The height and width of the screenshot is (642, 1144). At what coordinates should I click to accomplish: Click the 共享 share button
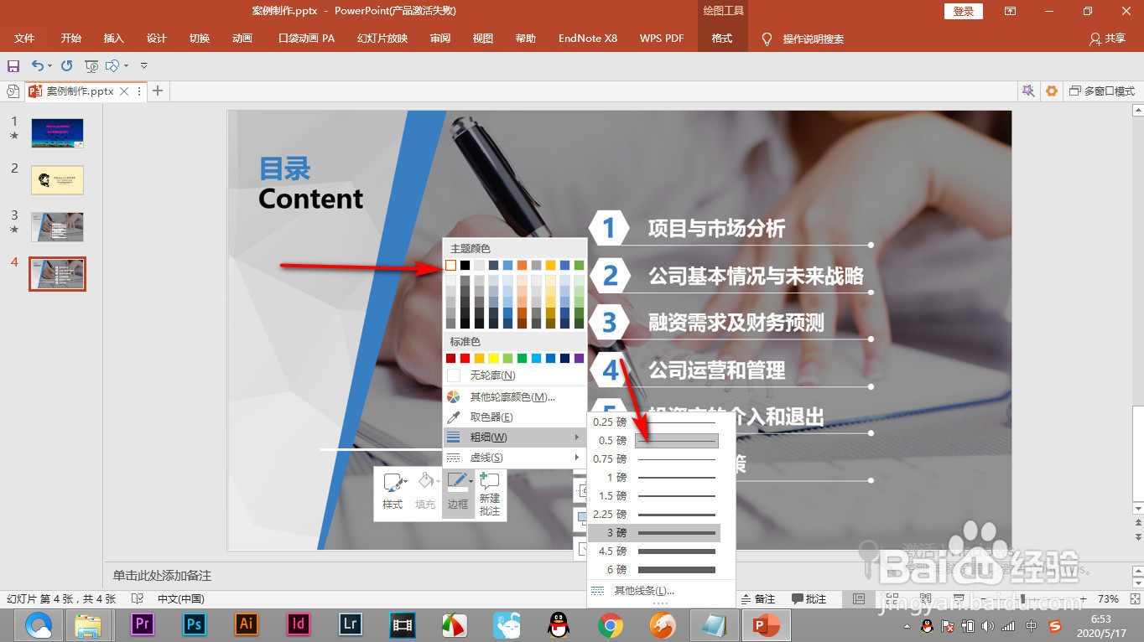point(1107,39)
